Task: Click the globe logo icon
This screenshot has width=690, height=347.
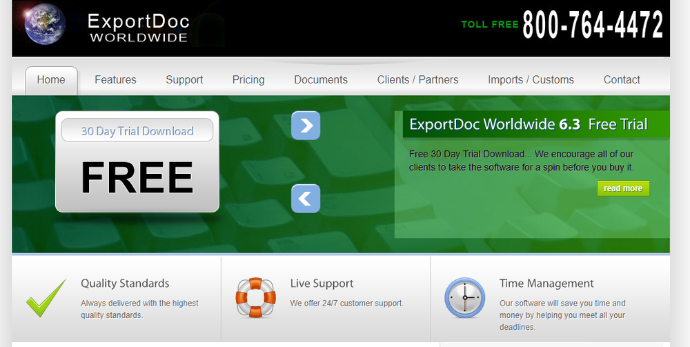Action: tap(45, 24)
